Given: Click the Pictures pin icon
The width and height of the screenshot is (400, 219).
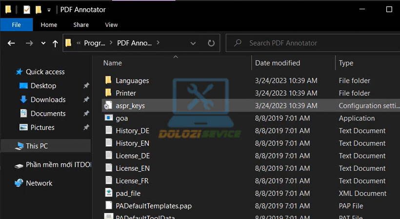Looking at the screenshot, I should (86, 128).
